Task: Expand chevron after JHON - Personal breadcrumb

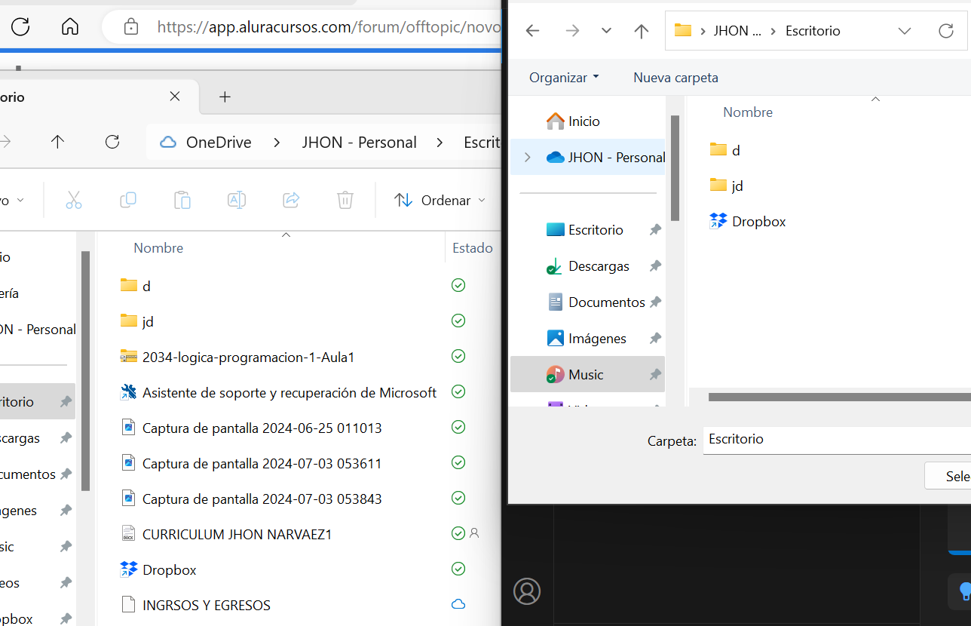Action: (x=441, y=143)
